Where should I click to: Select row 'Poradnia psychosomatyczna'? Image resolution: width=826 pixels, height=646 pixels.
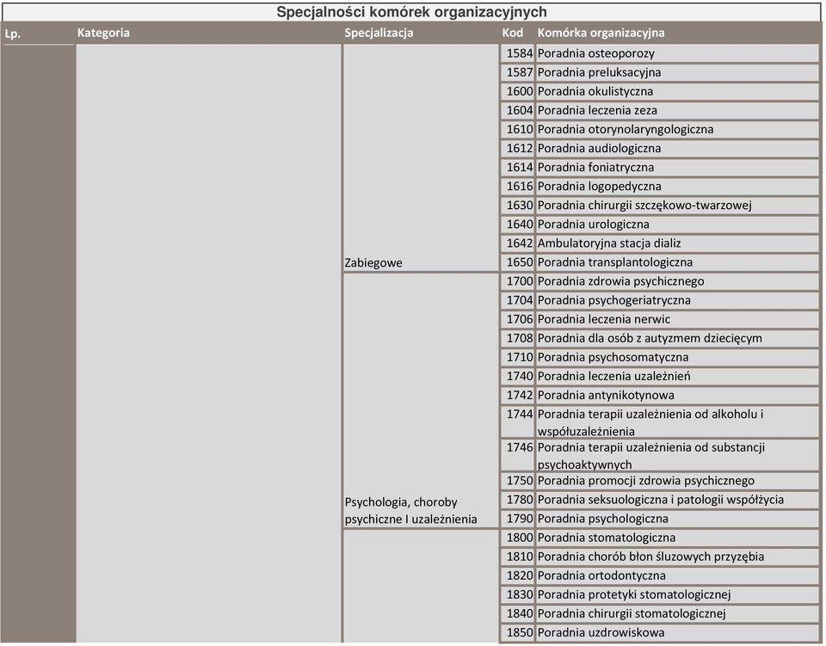[x=677, y=356]
